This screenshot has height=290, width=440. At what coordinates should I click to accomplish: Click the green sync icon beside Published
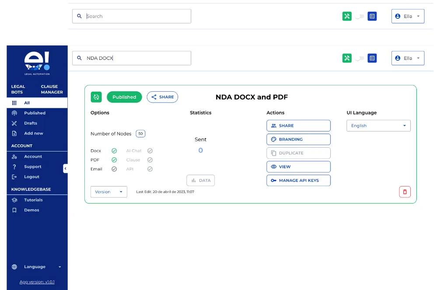tap(96, 97)
